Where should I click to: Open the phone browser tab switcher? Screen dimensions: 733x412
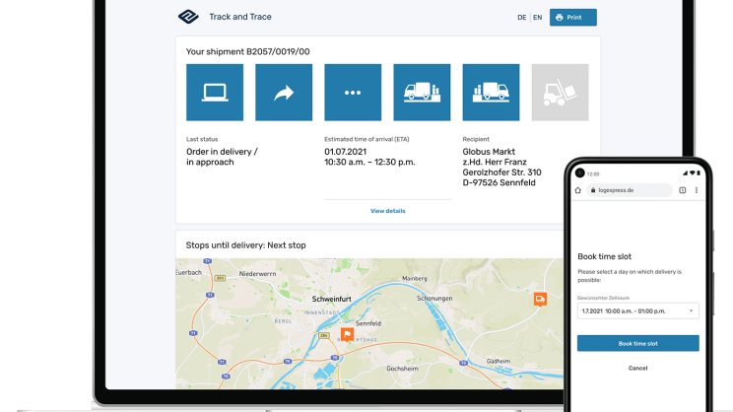(683, 189)
